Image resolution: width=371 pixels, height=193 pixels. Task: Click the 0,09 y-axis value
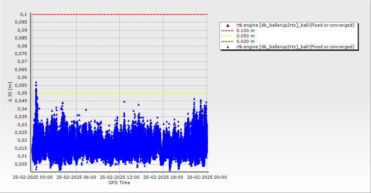(22, 30)
